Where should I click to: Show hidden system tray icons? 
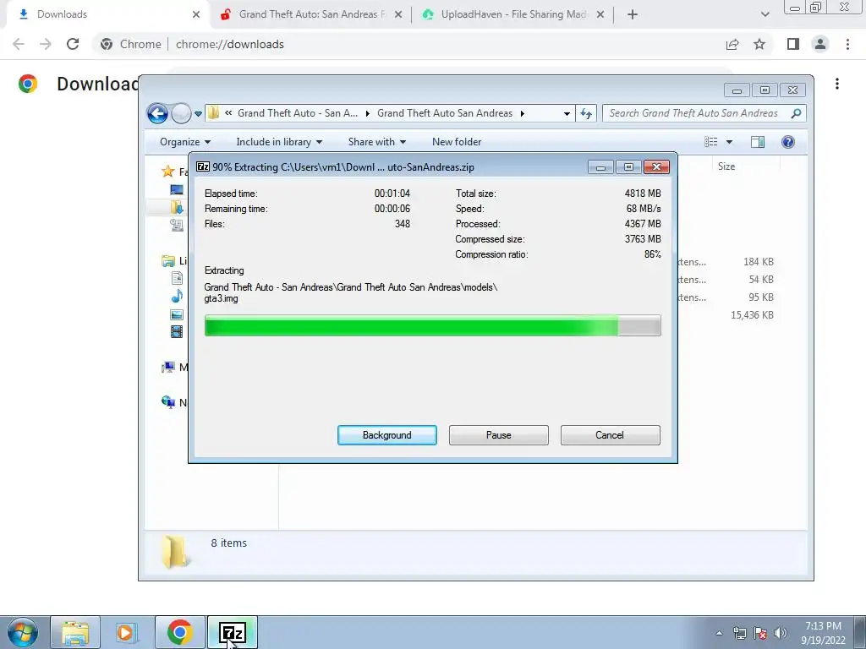tap(719, 633)
